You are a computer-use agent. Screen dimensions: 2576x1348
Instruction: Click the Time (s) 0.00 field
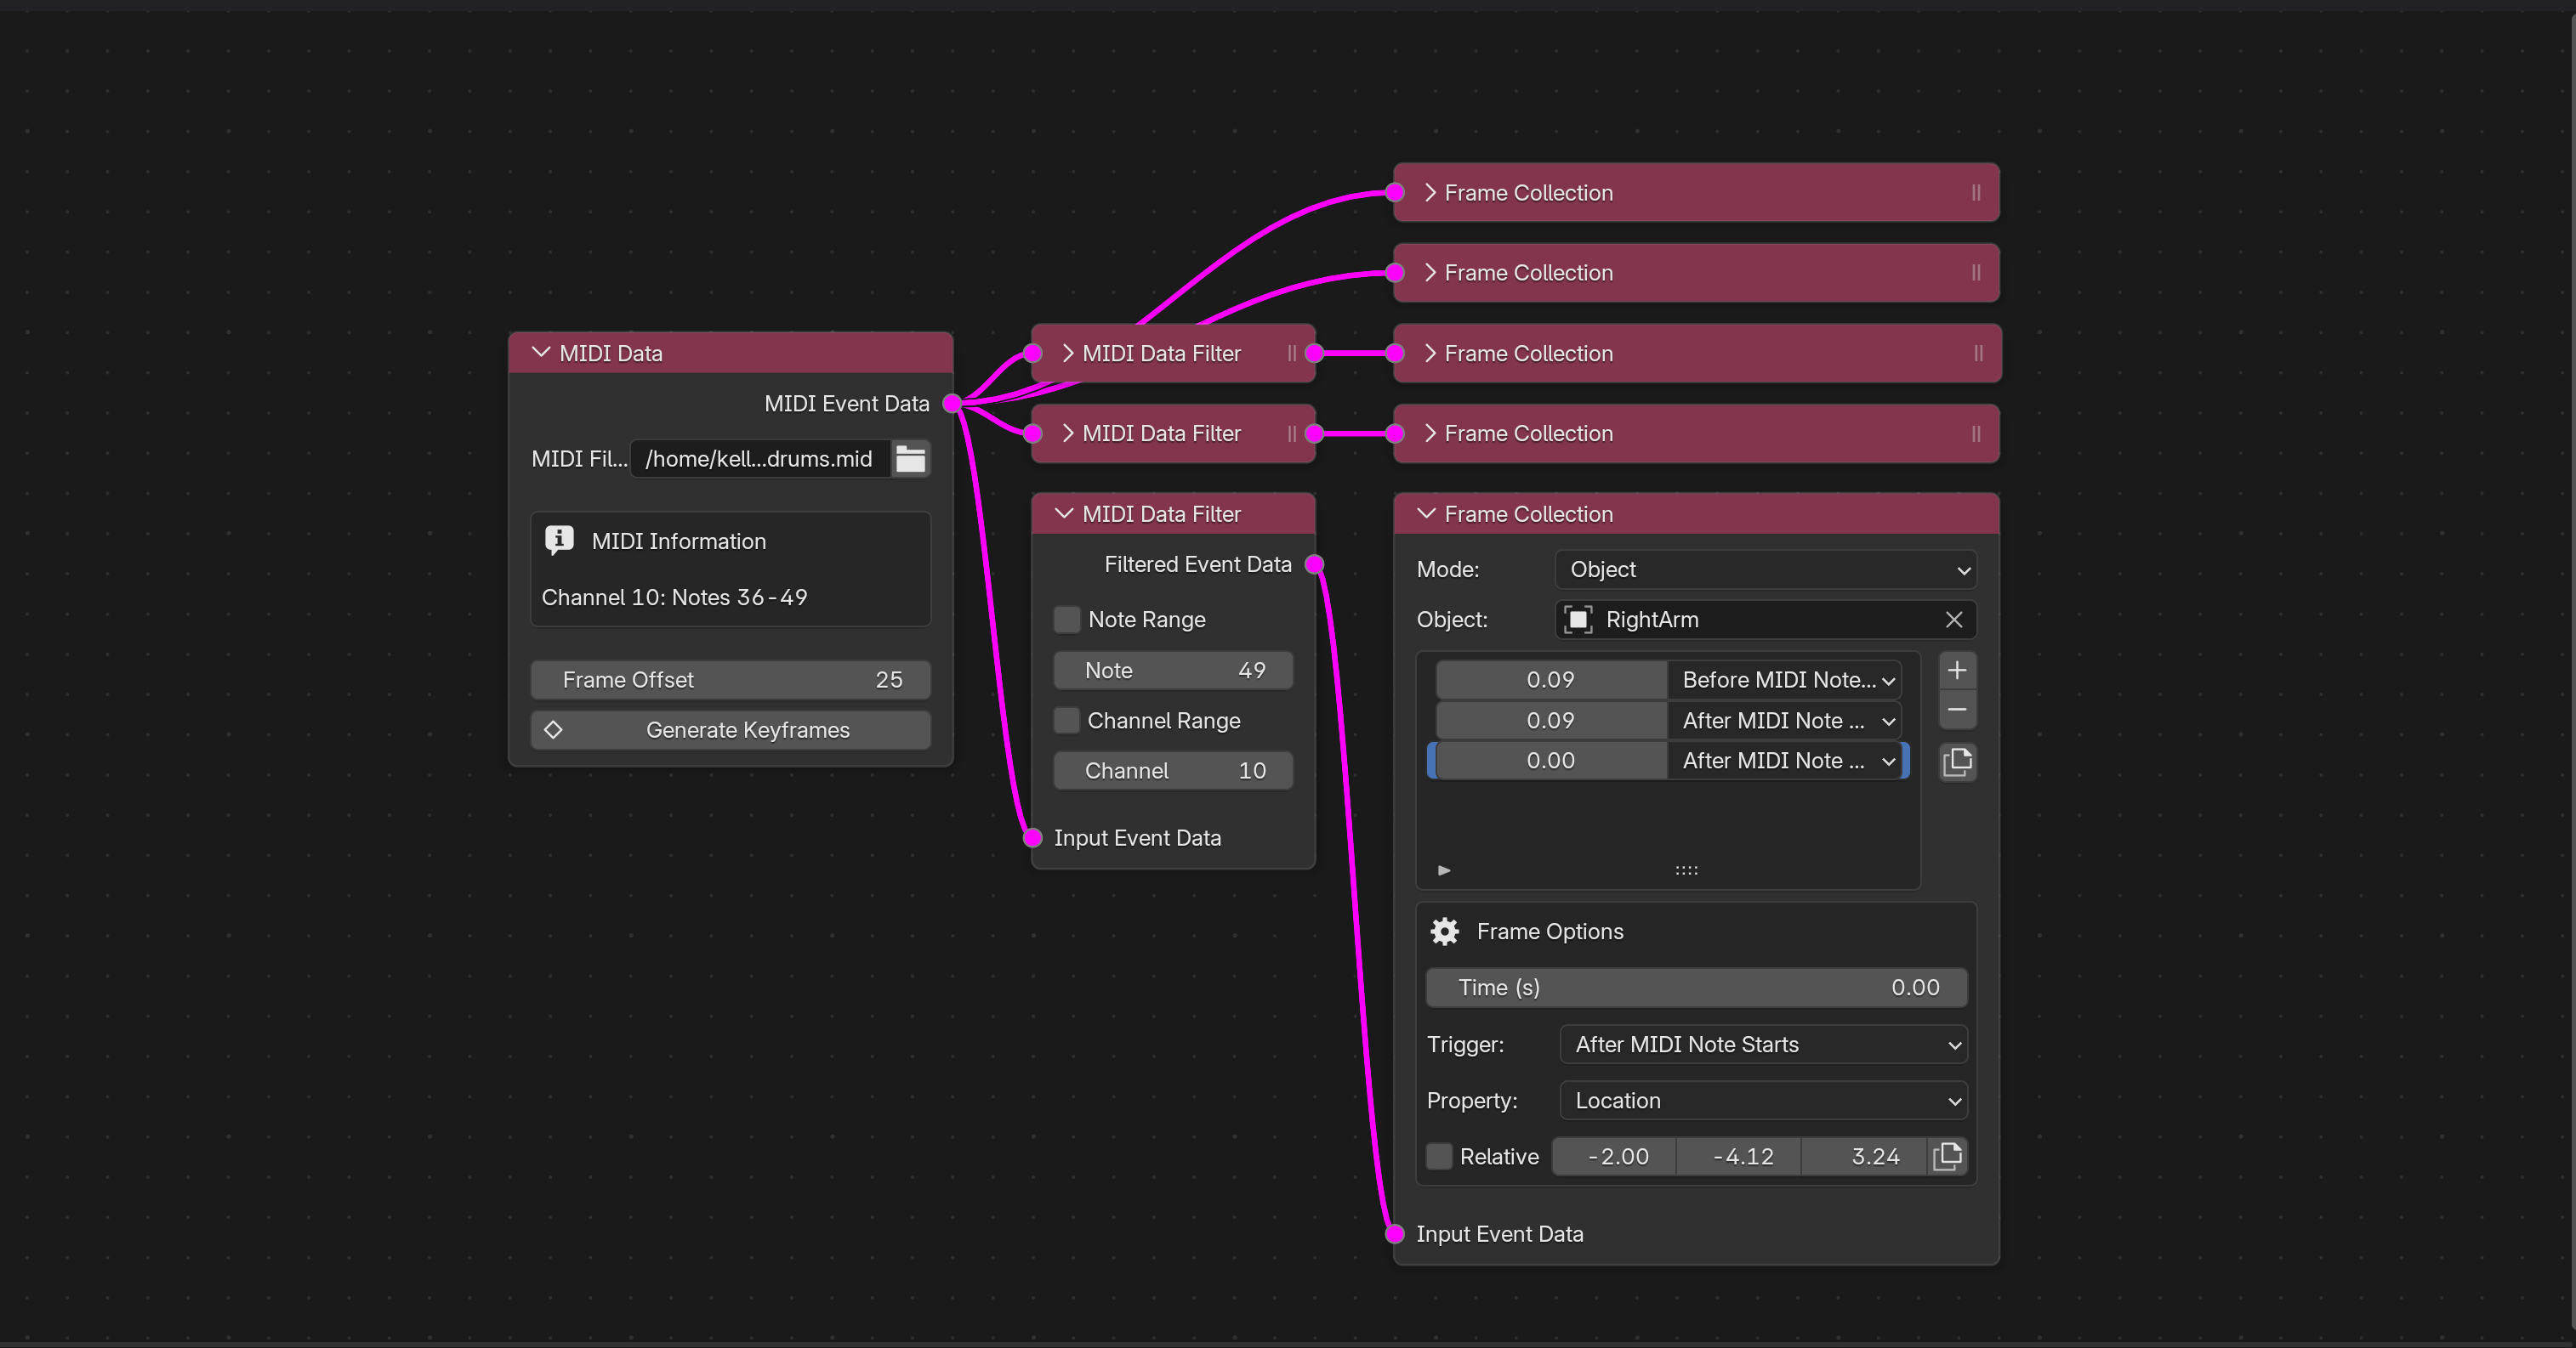pyautogui.click(x=1696, y=988)
